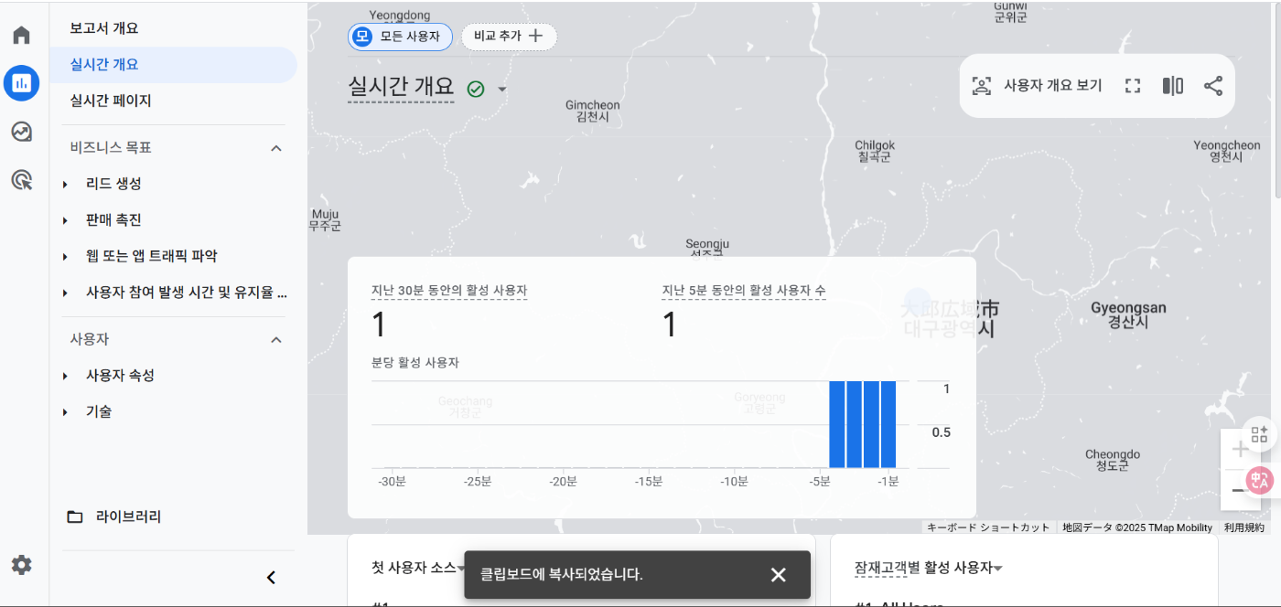The height and width of the screenshot is (607, 1281).
Task: Click the 사용자 개요 보기 button
Action: [x=1038, y=86]
